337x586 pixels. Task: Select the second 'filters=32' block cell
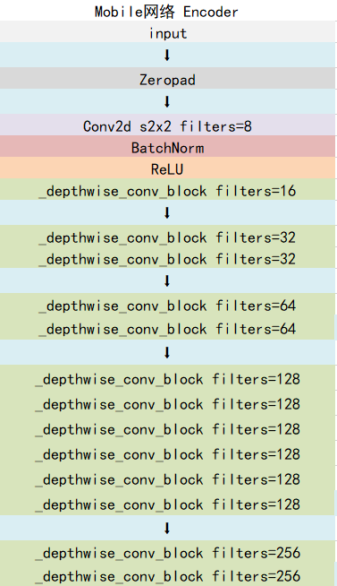coord(168,257)
